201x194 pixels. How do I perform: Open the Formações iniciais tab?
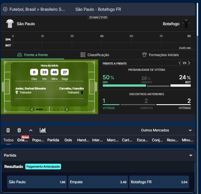click(x=160, y=55)
